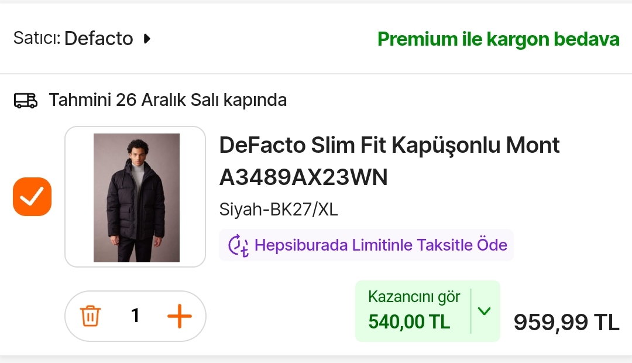This screenshot has height=363, width=632.
Task: Open the Defacto seller name
Action: click(98, 39)
